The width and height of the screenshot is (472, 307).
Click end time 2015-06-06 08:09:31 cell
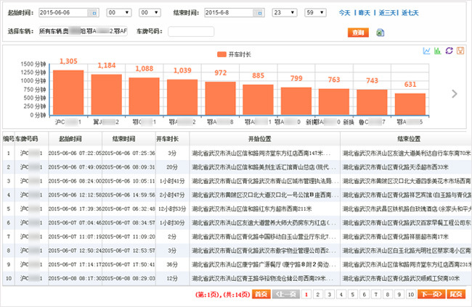(129, 167)
